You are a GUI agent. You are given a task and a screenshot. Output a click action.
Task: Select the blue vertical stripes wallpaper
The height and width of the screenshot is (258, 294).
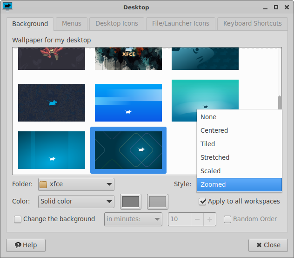click(52, 150)
